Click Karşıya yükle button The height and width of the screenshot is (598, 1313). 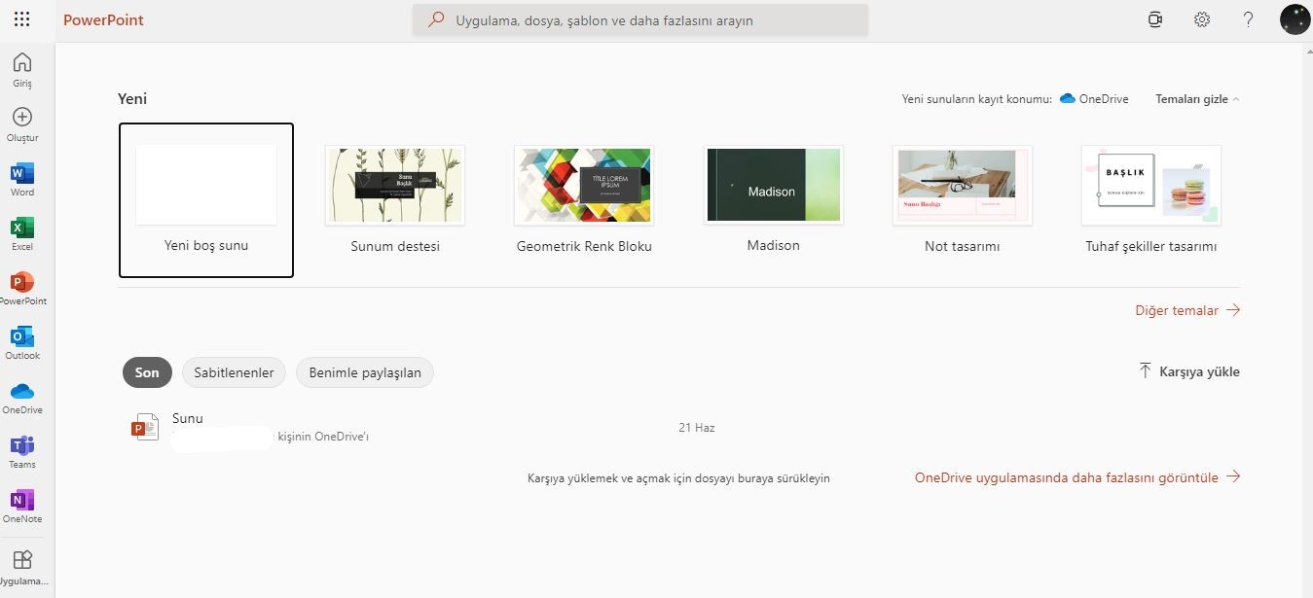pos(1188,371)
